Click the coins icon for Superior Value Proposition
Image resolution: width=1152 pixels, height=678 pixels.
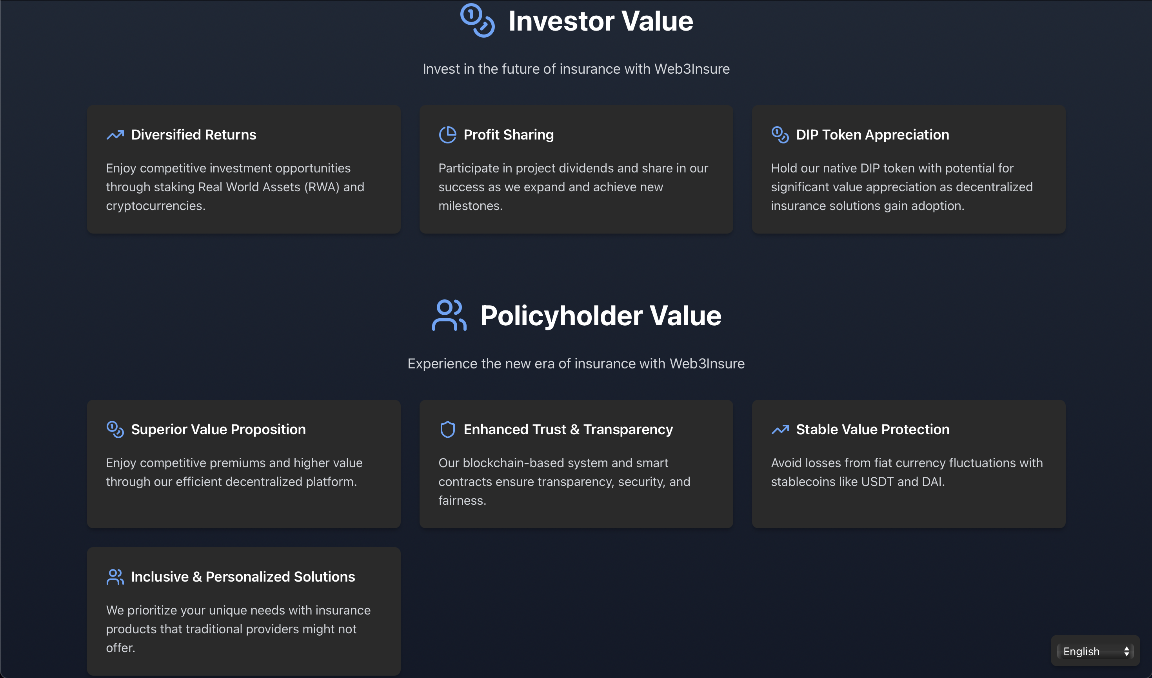tap(115, 430)
